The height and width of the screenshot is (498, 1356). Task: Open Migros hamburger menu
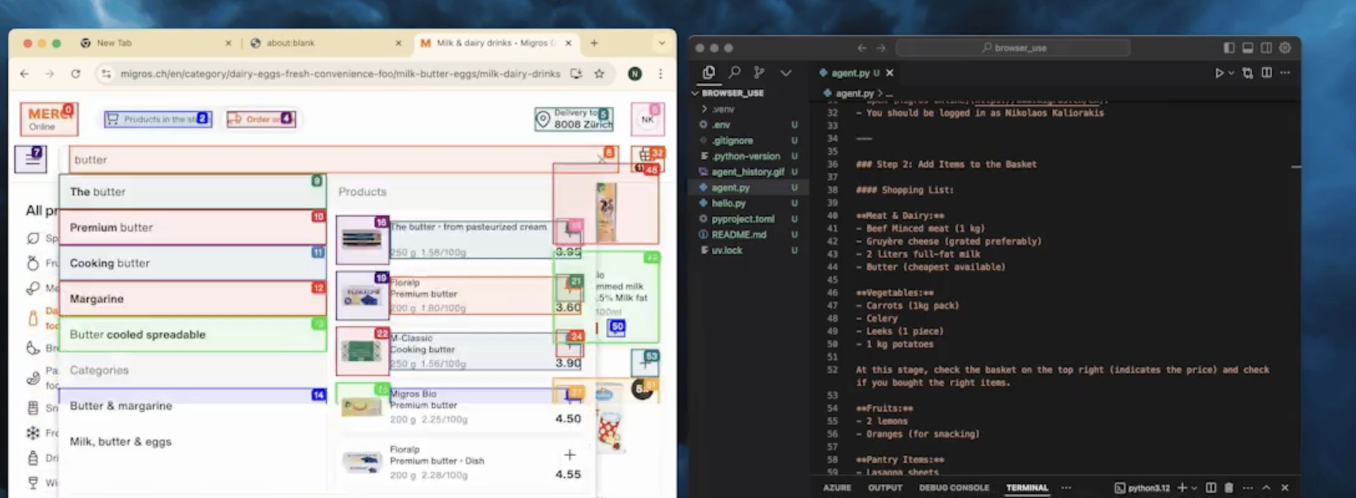pos(31,159)
